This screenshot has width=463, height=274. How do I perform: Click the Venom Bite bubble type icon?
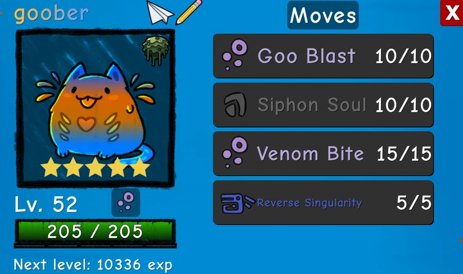coord(235,153)
